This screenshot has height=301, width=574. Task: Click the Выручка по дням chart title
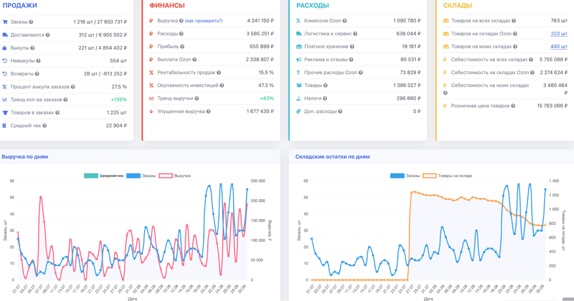click(25, 157)
